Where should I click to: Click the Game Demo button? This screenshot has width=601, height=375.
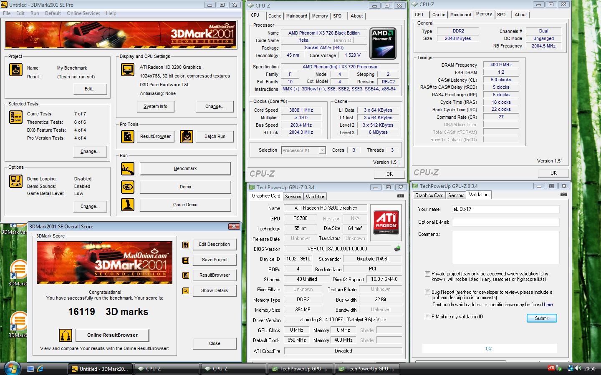pos(185,205)
